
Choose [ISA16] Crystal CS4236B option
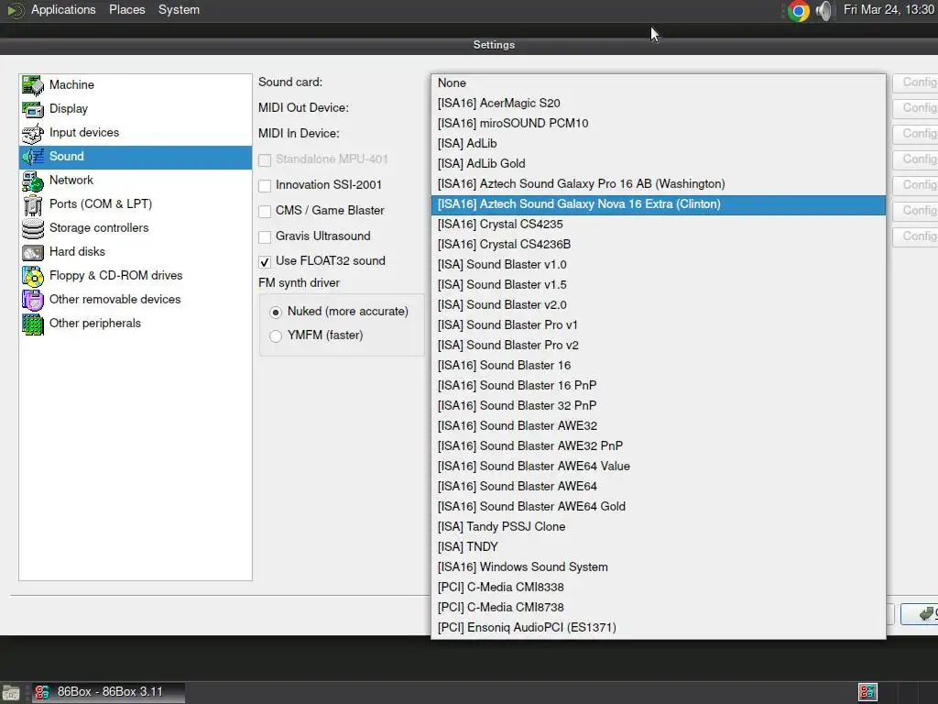click(x=658, y=244)
